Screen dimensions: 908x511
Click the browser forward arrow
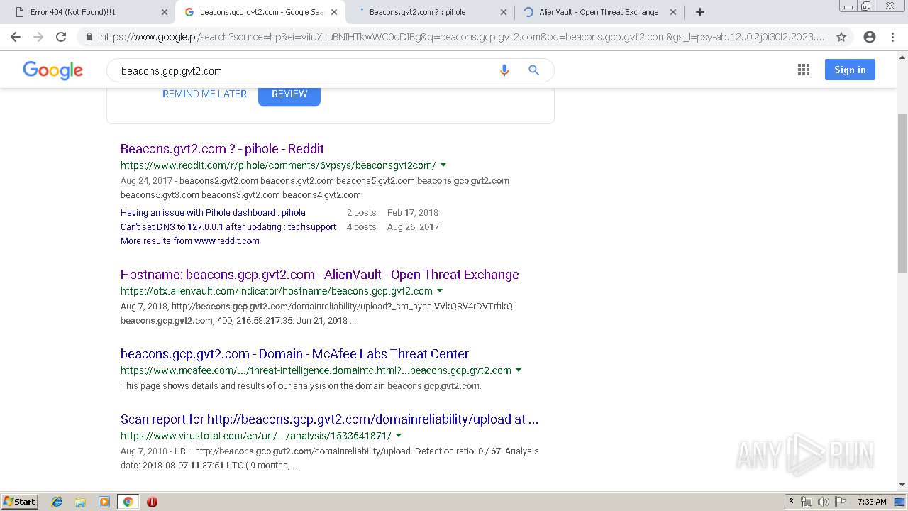(38, 37)
